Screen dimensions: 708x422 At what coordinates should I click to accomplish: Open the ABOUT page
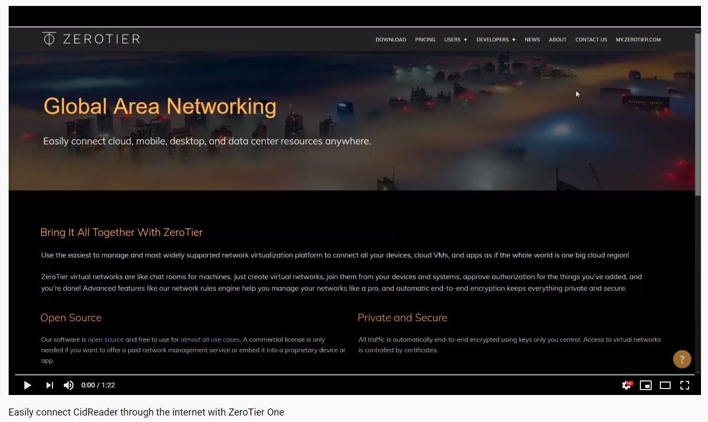[558, 39]
